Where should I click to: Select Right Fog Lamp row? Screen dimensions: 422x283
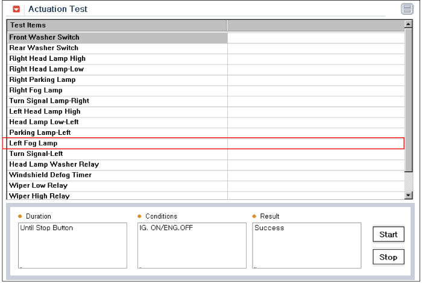pyautogui.click(x=206, y=90)
